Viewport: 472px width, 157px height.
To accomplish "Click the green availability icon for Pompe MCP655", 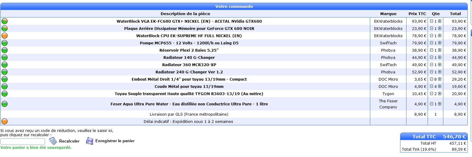I will pyautogui.click(x=5, y=43).
